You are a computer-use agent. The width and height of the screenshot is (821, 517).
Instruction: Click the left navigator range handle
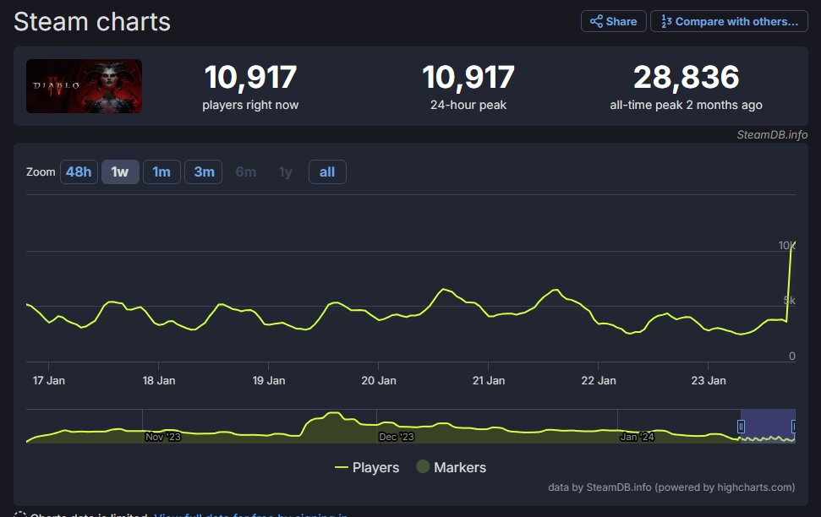pos(741,427)
